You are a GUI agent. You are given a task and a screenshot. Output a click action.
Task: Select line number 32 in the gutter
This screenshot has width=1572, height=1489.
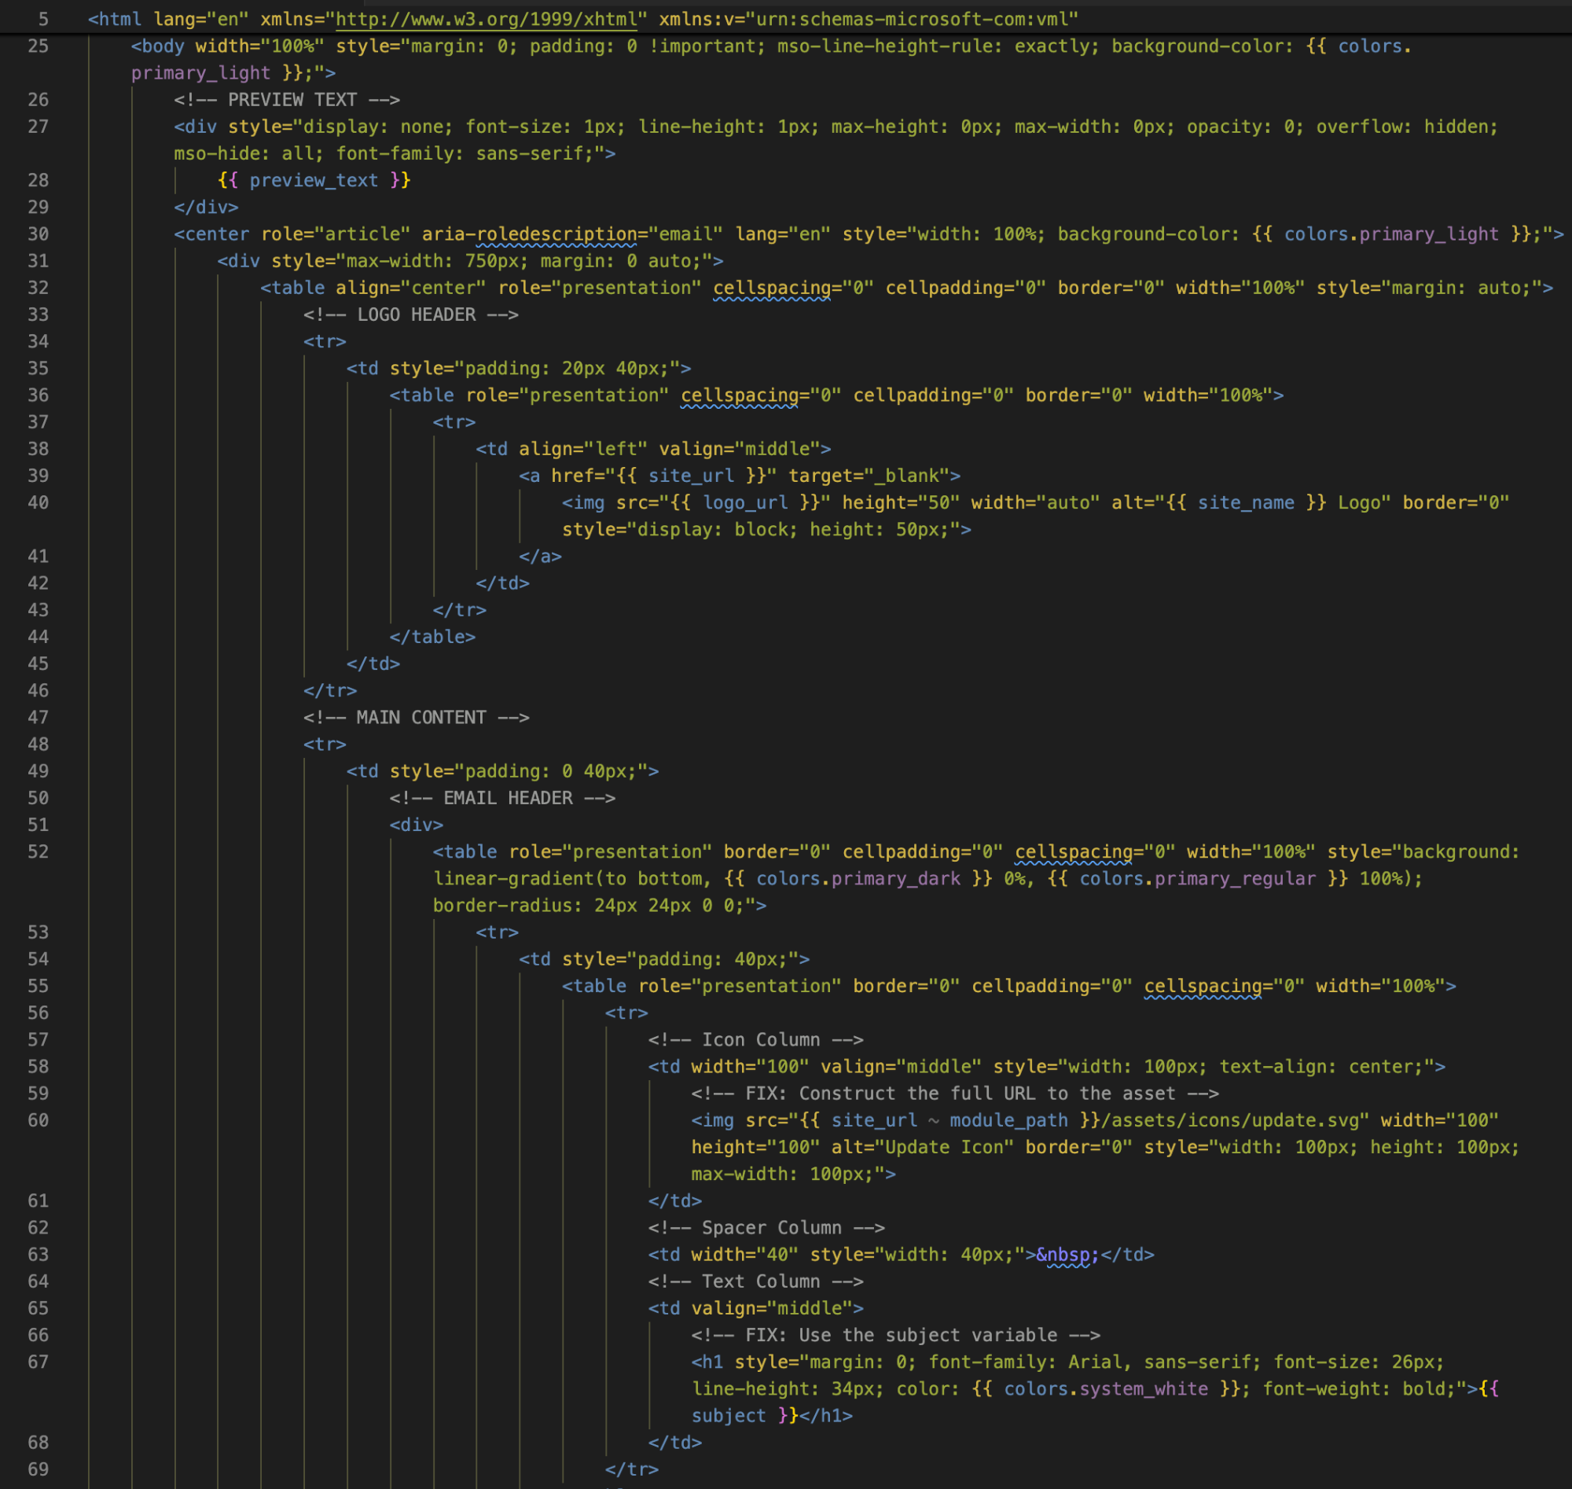(x=38, y=288)
